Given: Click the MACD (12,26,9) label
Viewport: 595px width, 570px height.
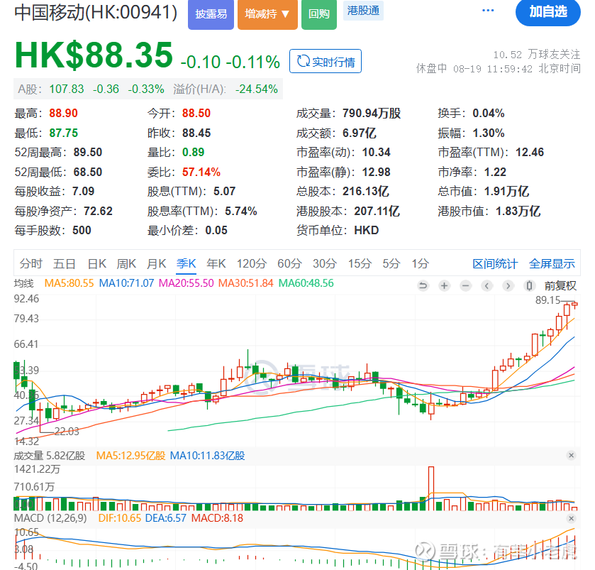Looking at the screenshot, I should pyautogui.click(x=50, y=518).
